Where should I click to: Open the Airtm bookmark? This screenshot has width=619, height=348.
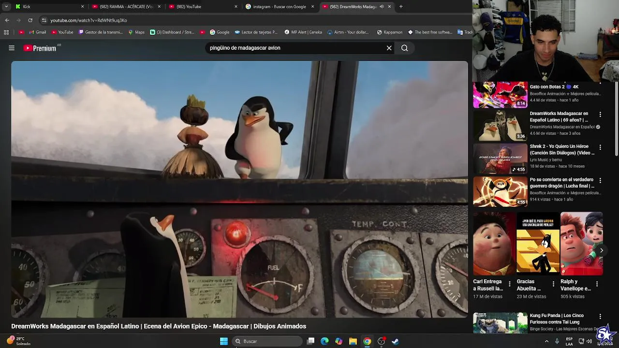(348, 32)
